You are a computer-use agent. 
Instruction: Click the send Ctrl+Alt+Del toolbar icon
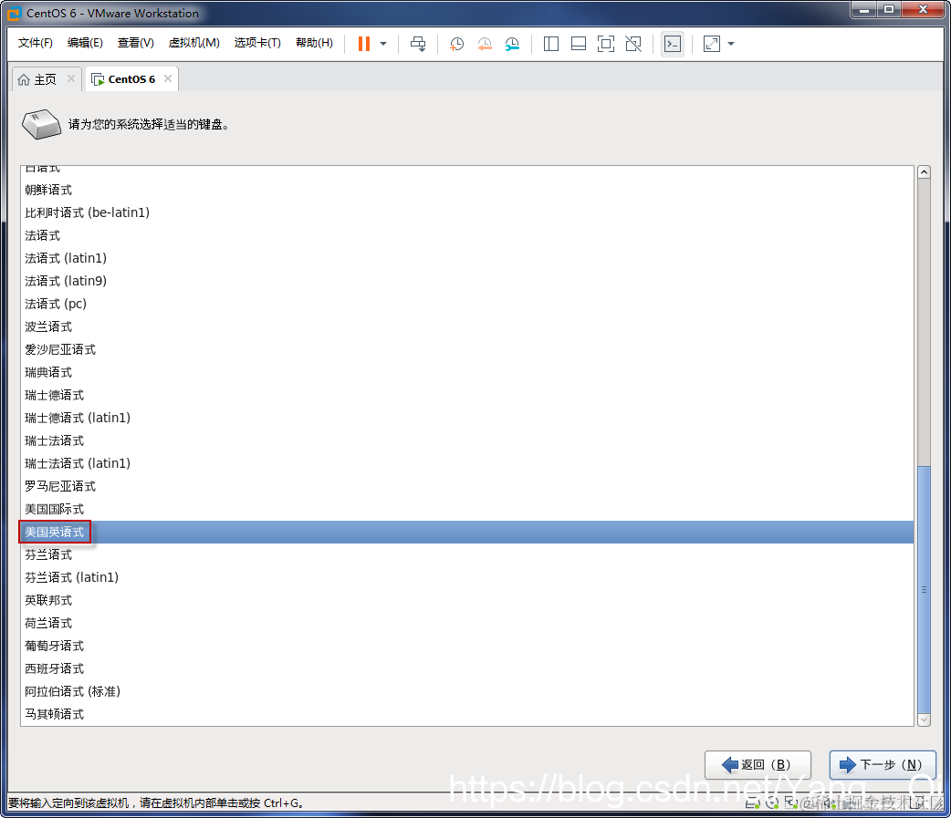pos(418,44)
